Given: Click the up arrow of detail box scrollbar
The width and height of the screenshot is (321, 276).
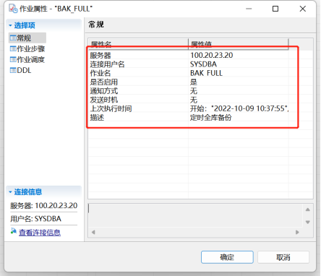Looking at the screenshot, I should (x=308, y=210).
